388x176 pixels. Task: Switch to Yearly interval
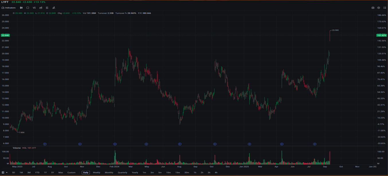[x=135, y=173]
